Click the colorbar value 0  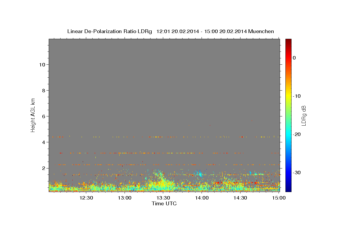[x=294, y=58]
